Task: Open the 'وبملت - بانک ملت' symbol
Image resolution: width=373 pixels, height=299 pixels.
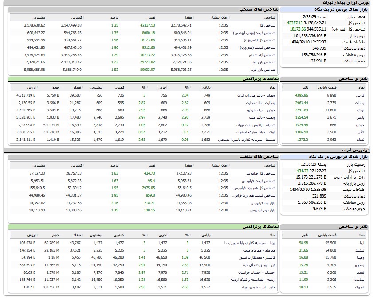Action: (x=262, y=117)
